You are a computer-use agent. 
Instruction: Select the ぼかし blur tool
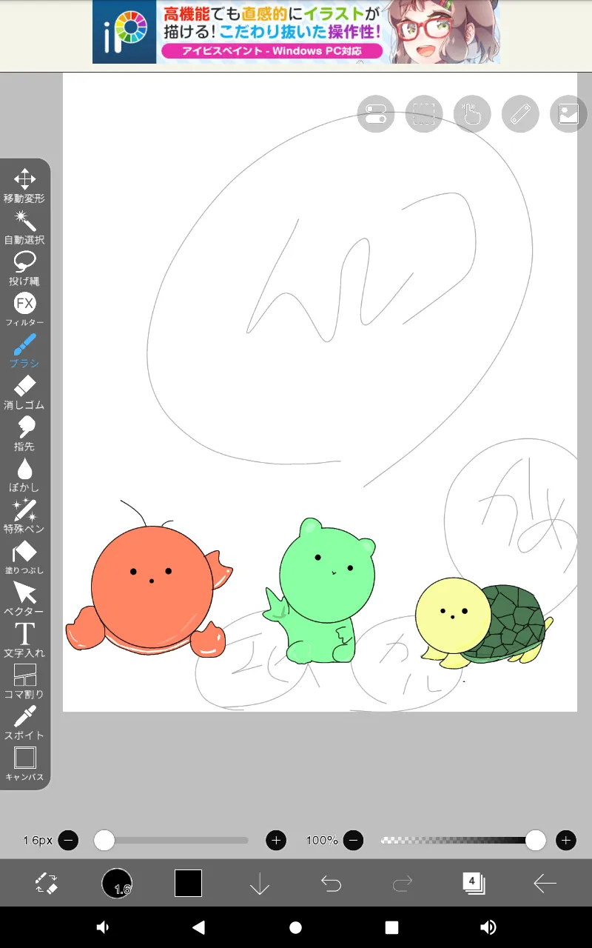(24, 475)
